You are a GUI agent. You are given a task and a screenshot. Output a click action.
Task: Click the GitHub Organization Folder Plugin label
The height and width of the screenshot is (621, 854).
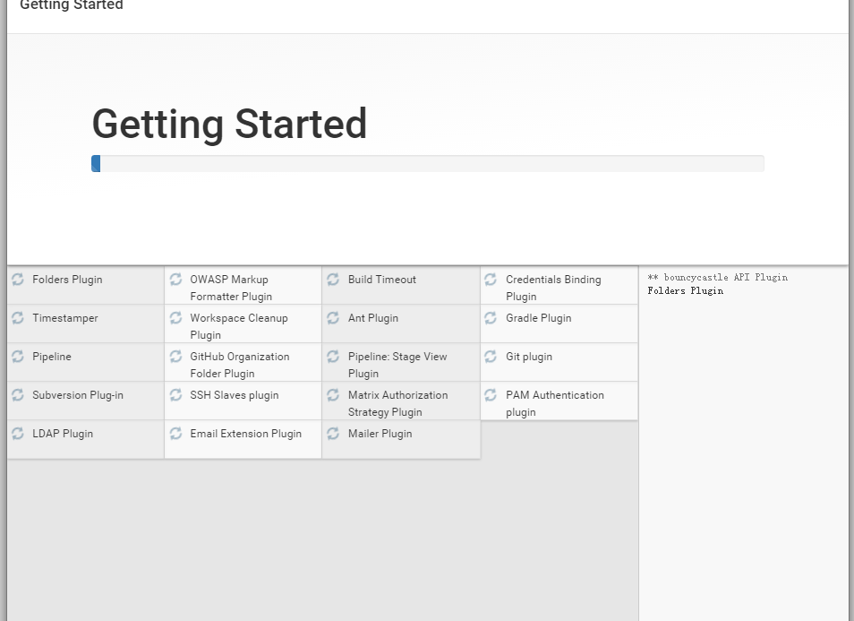pyautogui.click(x=240, y=365)
